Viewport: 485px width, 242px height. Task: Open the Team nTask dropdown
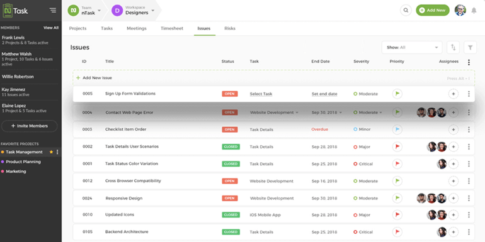click(85, 10)
